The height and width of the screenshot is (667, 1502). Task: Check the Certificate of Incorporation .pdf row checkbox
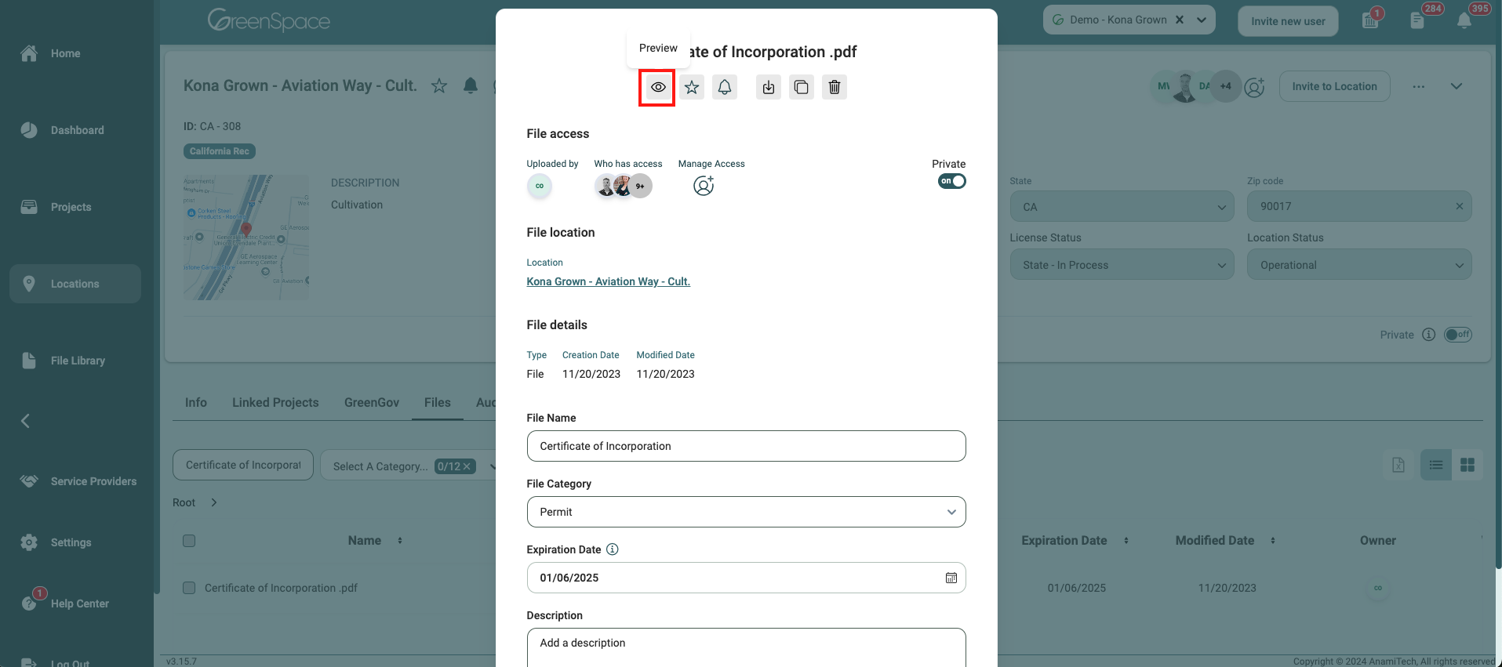[189, 588]
